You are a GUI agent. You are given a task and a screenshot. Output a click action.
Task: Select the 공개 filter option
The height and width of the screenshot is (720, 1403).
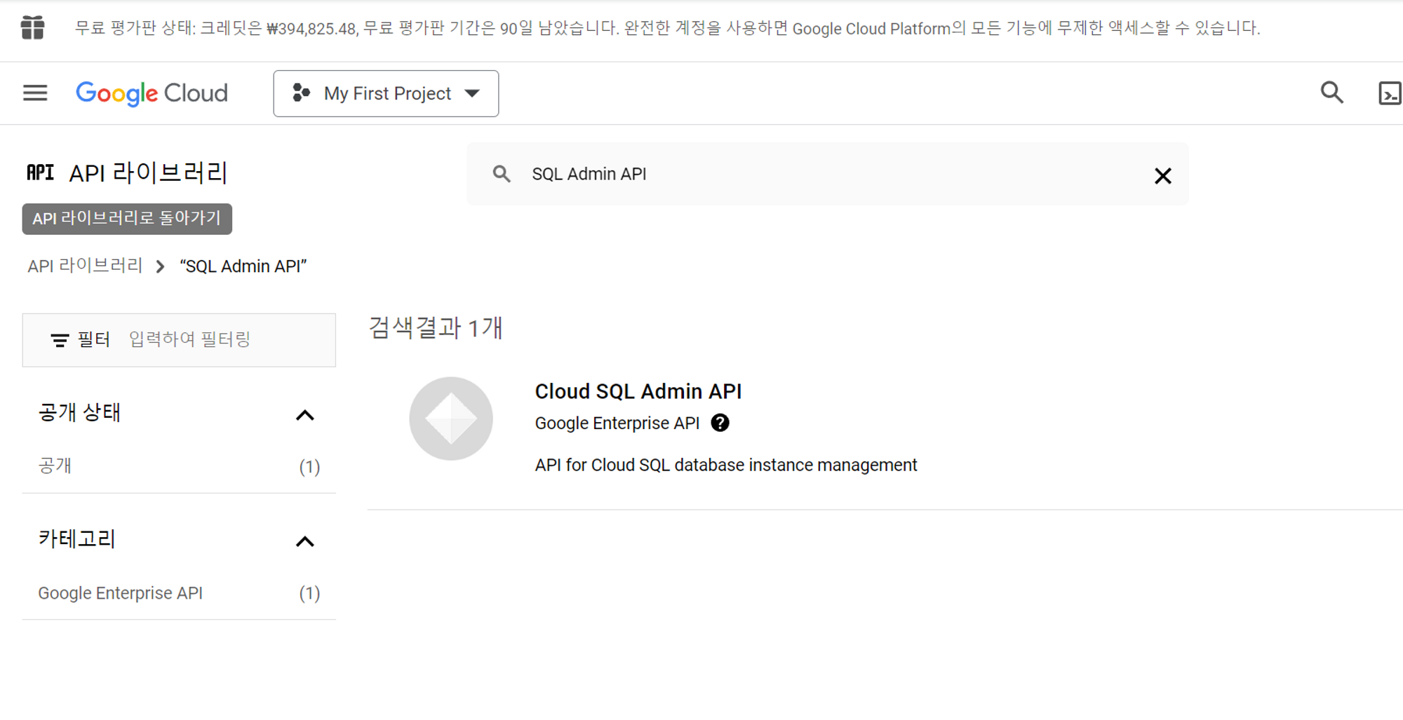(179, 466)
